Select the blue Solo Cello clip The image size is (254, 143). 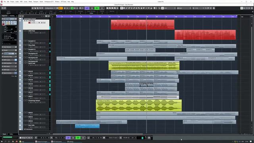[87, 126]
